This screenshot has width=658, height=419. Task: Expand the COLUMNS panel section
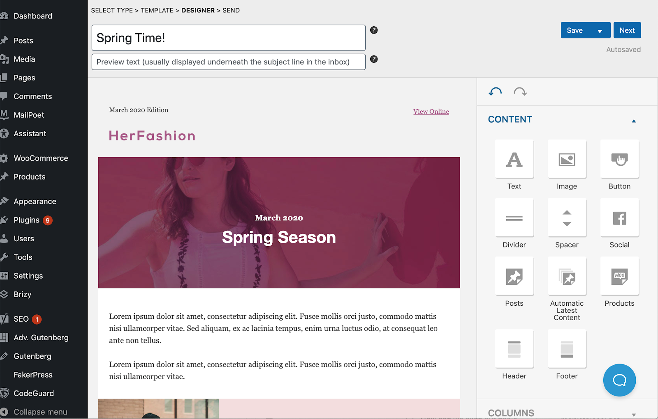click(x=634, y=414)
